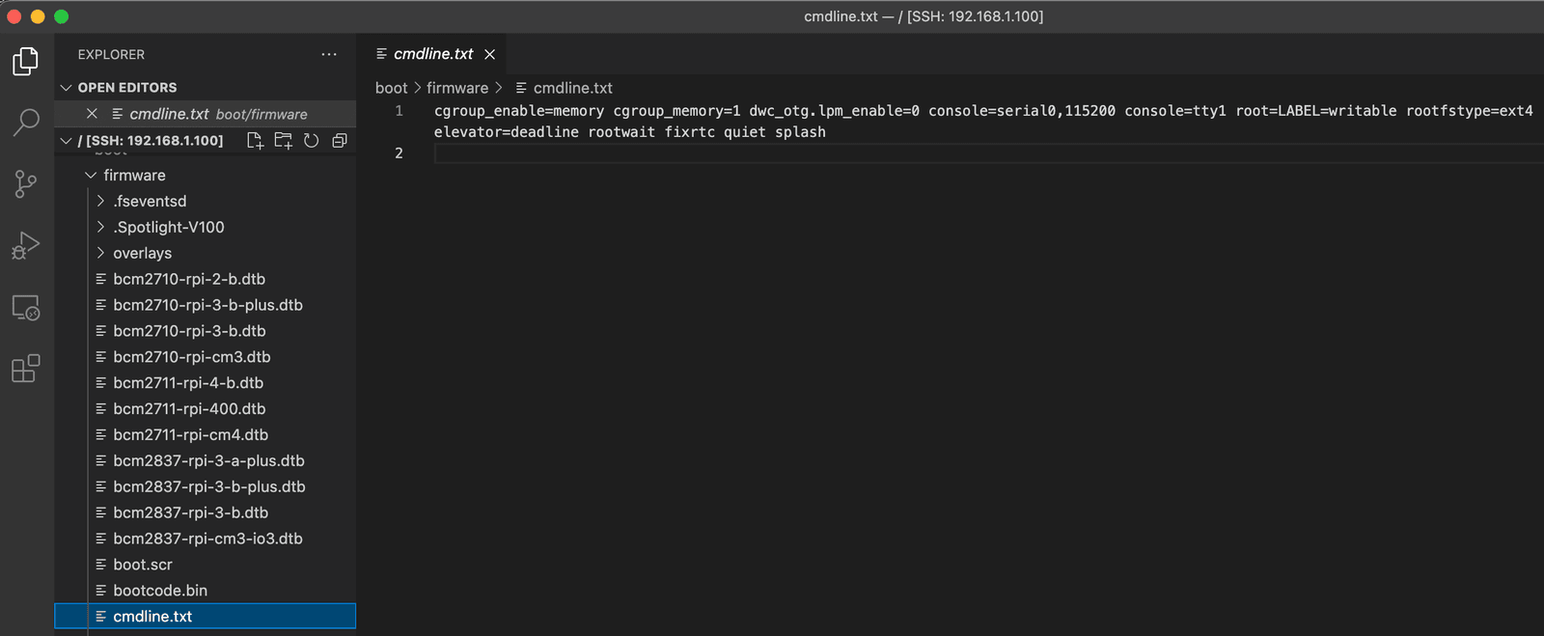Open the Explorer view in activity bar

click(26, 62)
